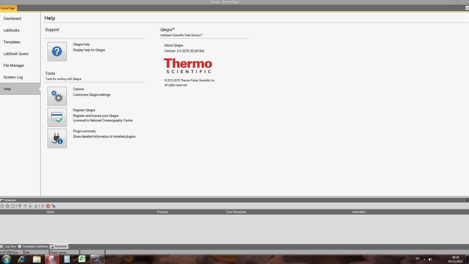Click the Information column header
Image resolution: width=469 pixels, height=264 pixels.
tap(359, 212)
